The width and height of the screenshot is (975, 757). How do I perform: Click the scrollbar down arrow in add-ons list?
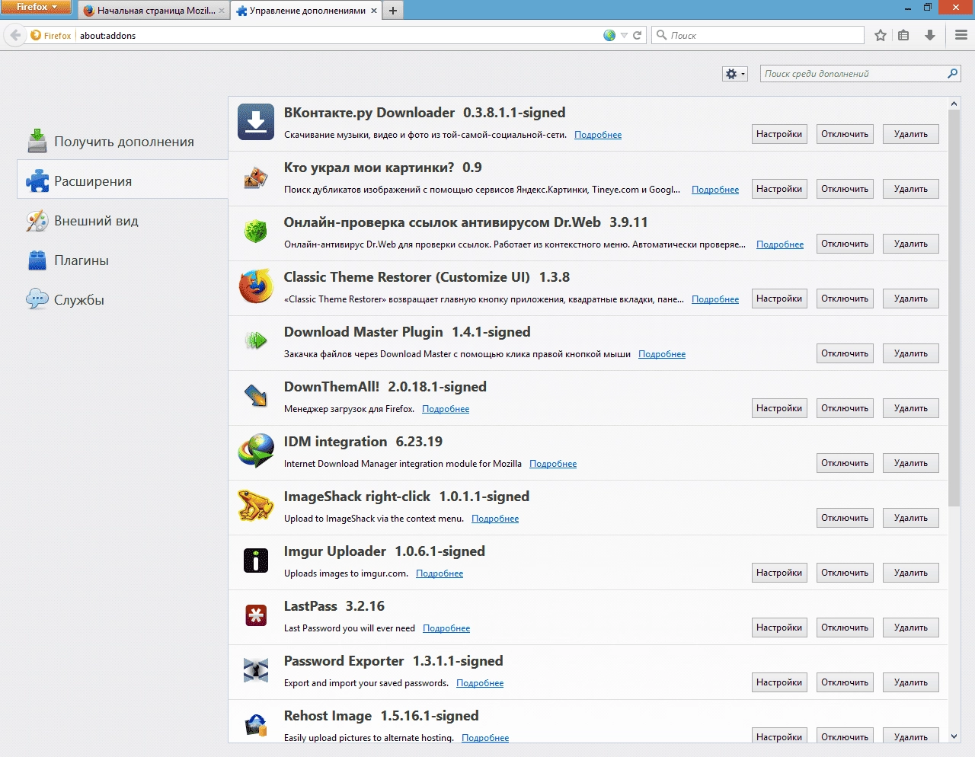tap(954, 736)
